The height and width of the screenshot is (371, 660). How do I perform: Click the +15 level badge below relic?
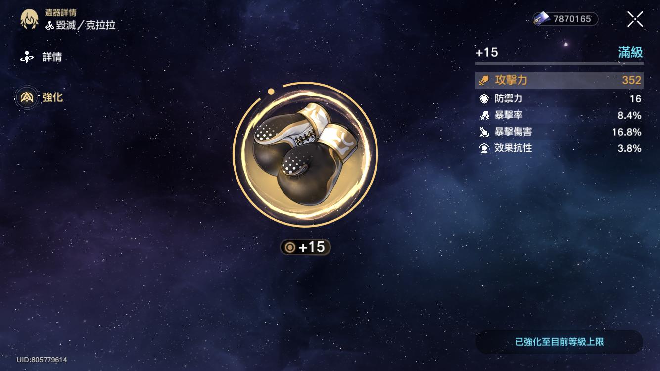(x=305, y=247)
